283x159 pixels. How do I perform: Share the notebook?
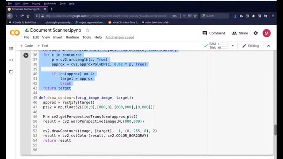pyautogui.click(x=240, y=33)
